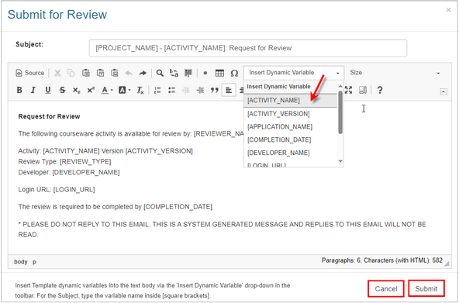Click the 'Review Type: [REVIEW_TYPE]' line
This screenshot has width=459, height=303.
pos(64,161)
